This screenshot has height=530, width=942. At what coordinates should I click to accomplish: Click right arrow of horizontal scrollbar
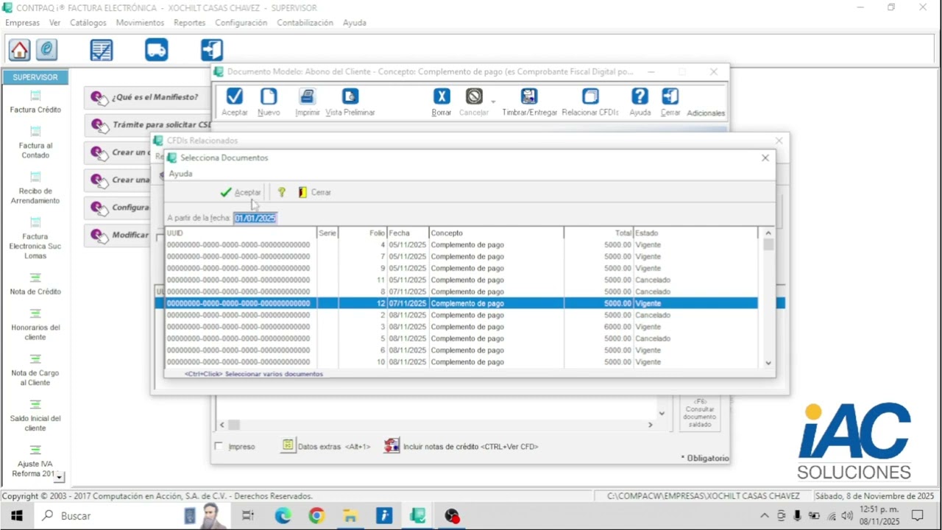pos(650,425)
